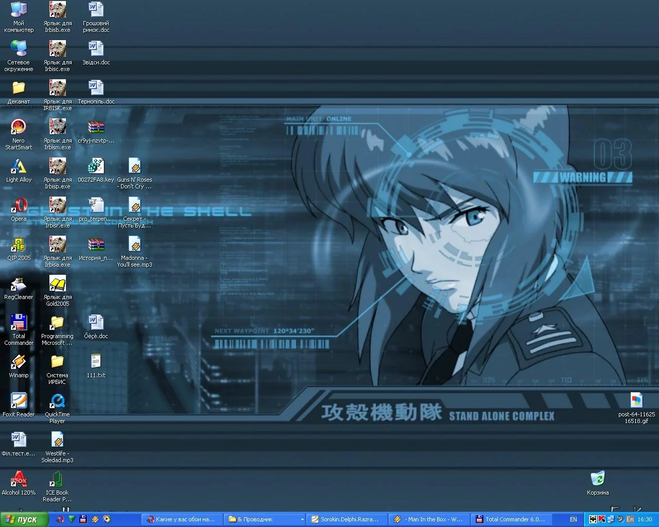
Task: Open the EN language bar indicator
Action: click(x=573, y=519)
